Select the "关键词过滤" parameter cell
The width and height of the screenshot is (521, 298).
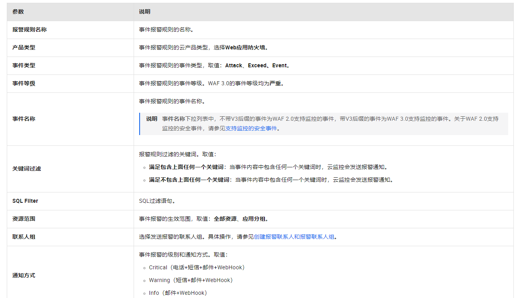point(70,169)
